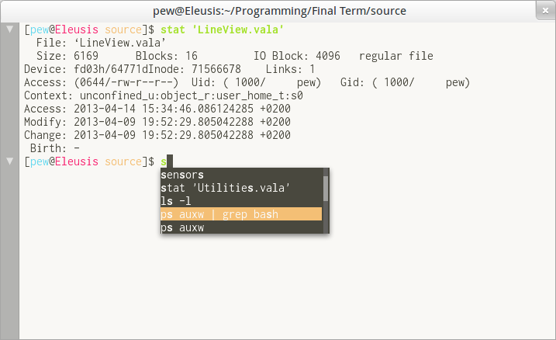Image resolution: width=556 pixels, height=340 pixels.
Task: Close the terminal window
Action: click(x=545, y=11)
